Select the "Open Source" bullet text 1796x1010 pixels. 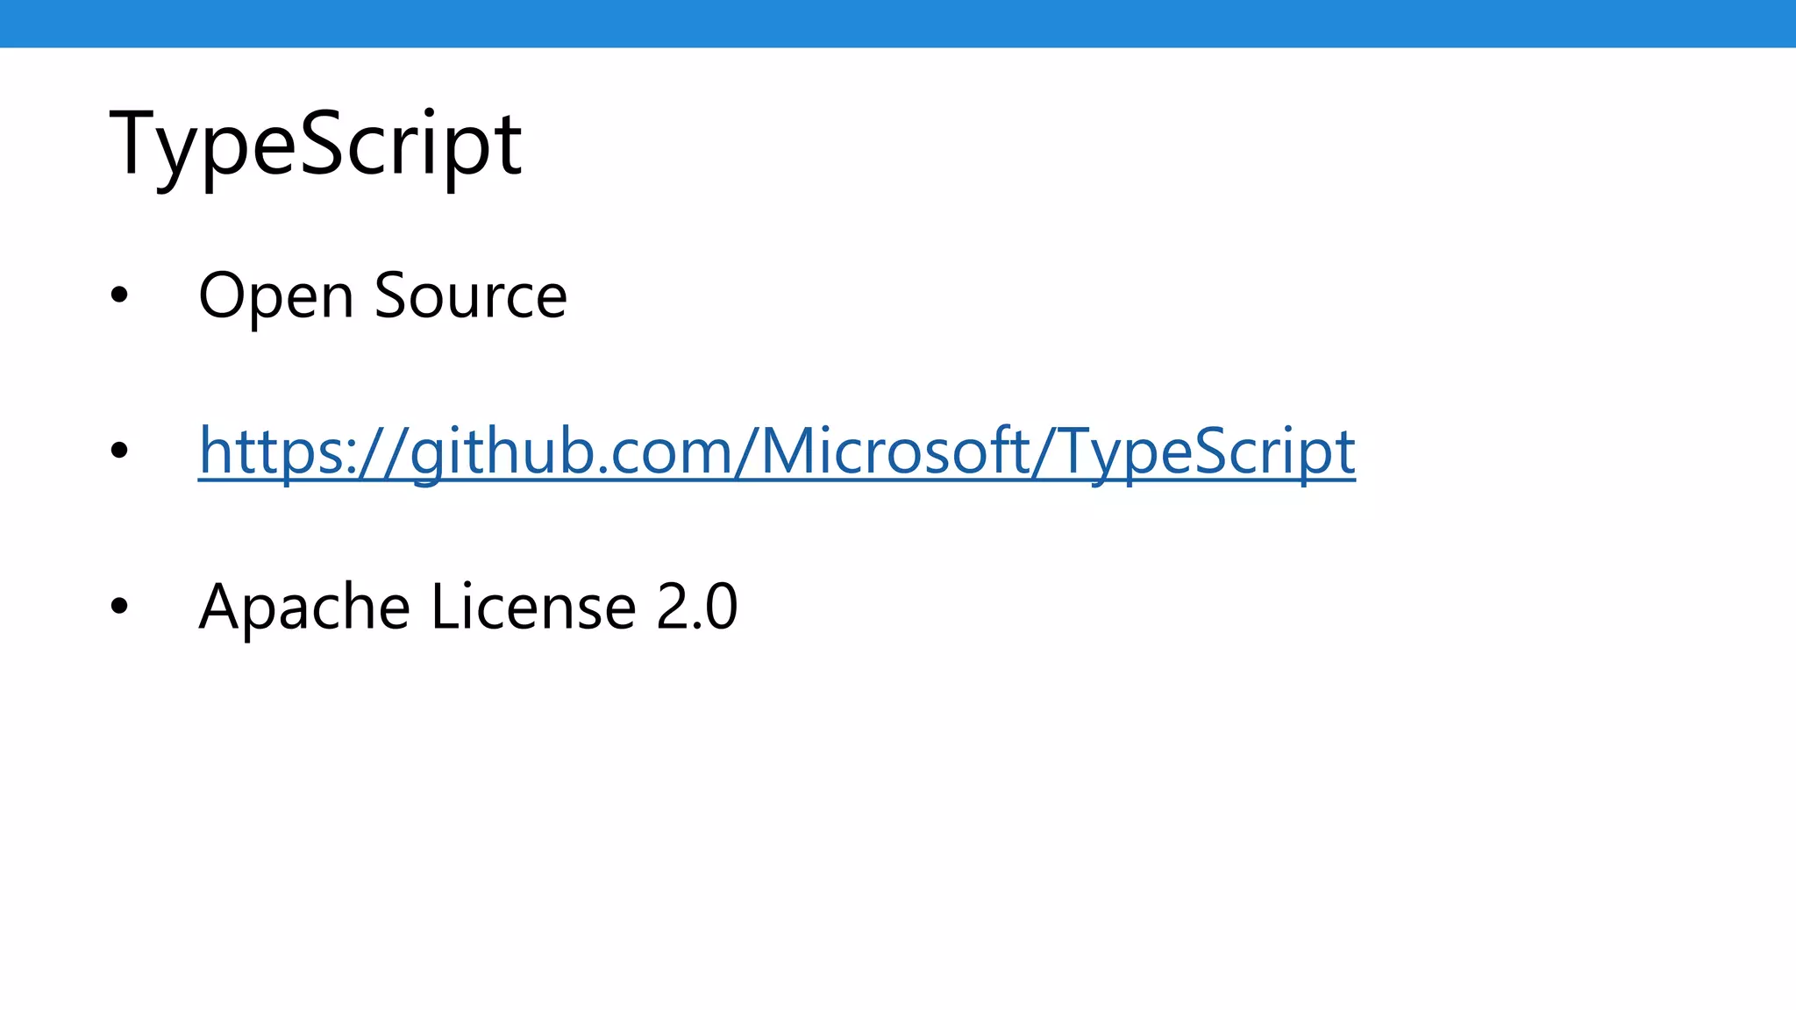382,295
